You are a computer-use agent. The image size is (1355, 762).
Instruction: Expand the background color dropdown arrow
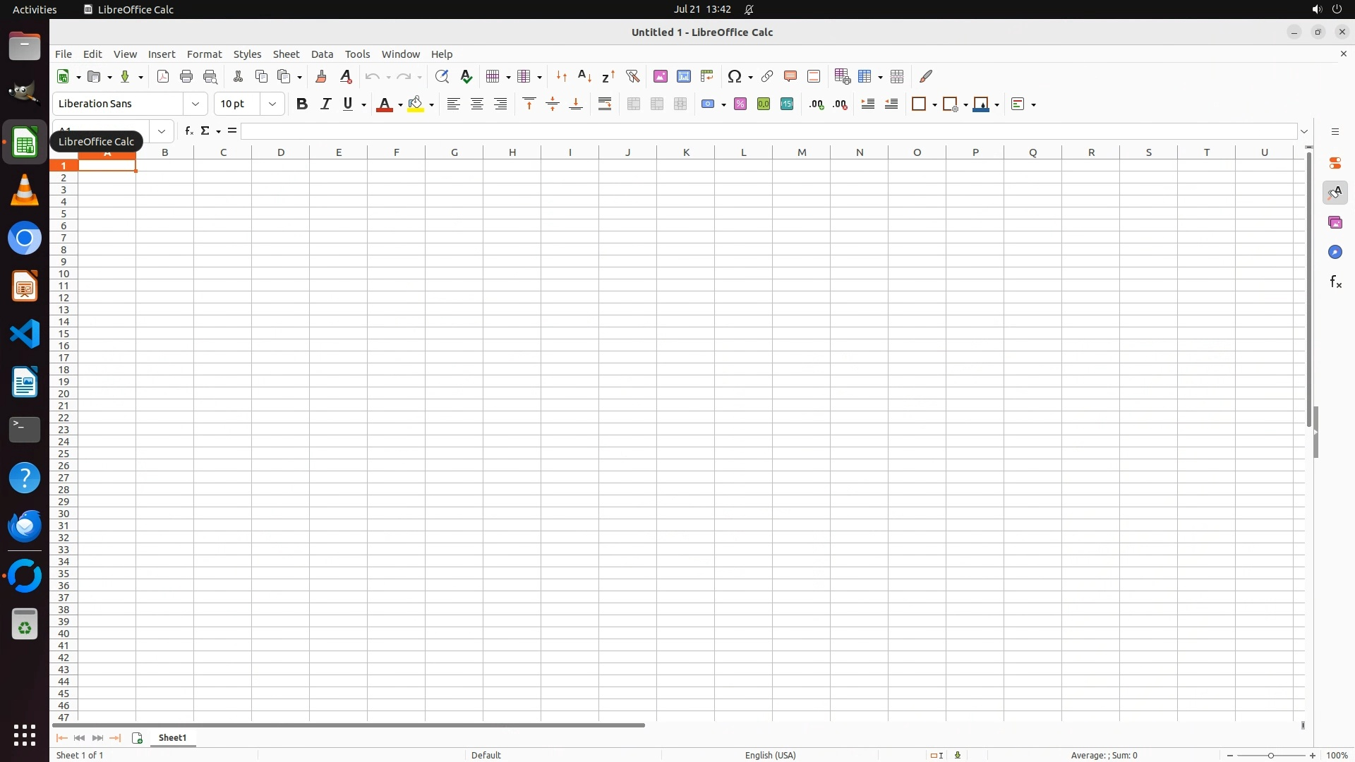(x=431, y=105)
